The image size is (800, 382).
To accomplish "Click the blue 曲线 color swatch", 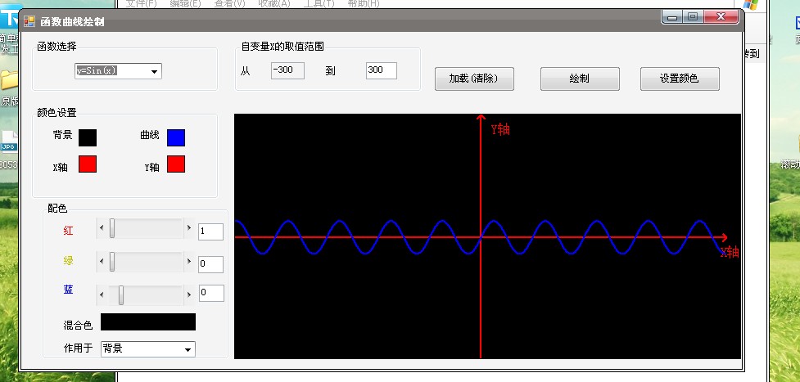I will 176,137.
